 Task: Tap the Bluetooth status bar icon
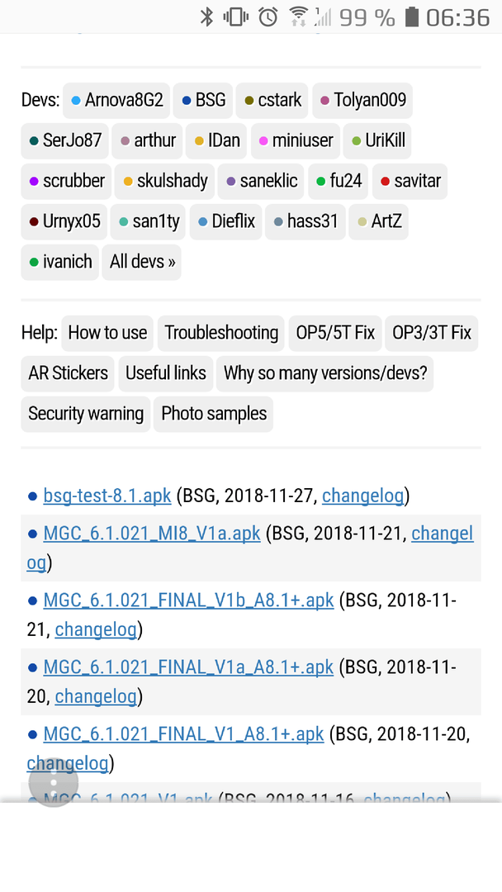(x=206, y=17)
